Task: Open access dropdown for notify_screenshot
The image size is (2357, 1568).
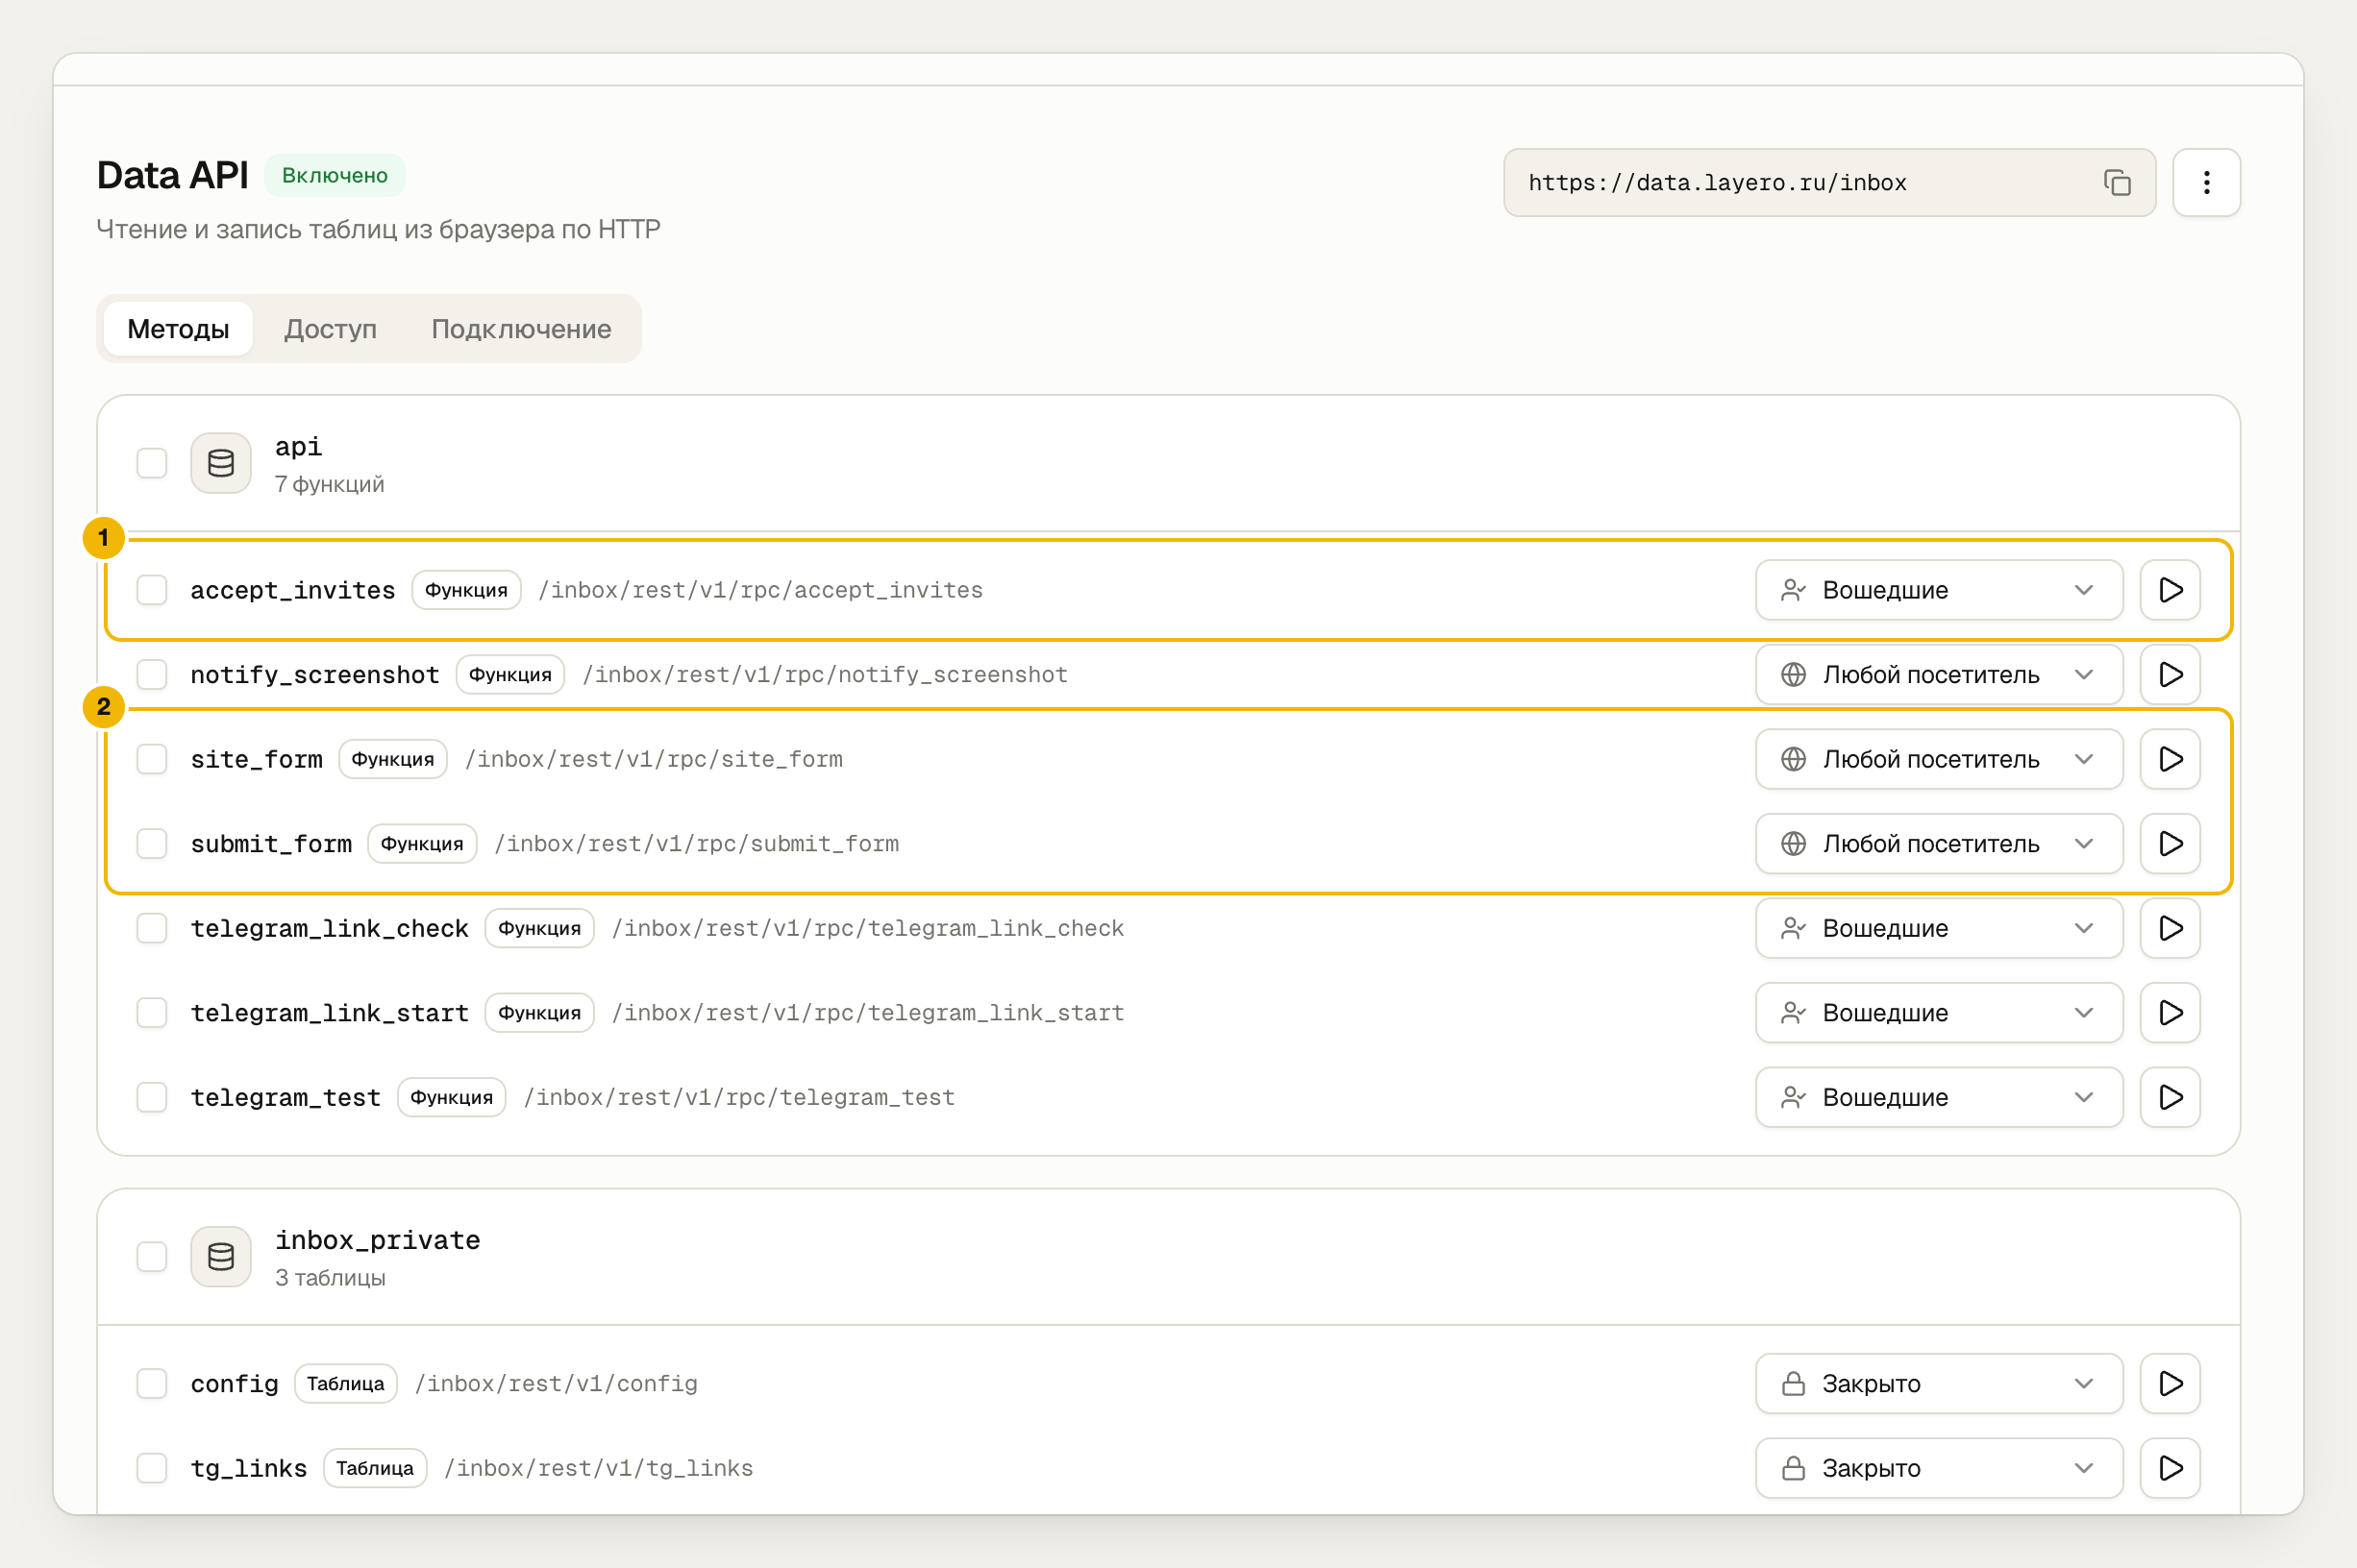Action: pyautogui.click(x=1939, y=674)
